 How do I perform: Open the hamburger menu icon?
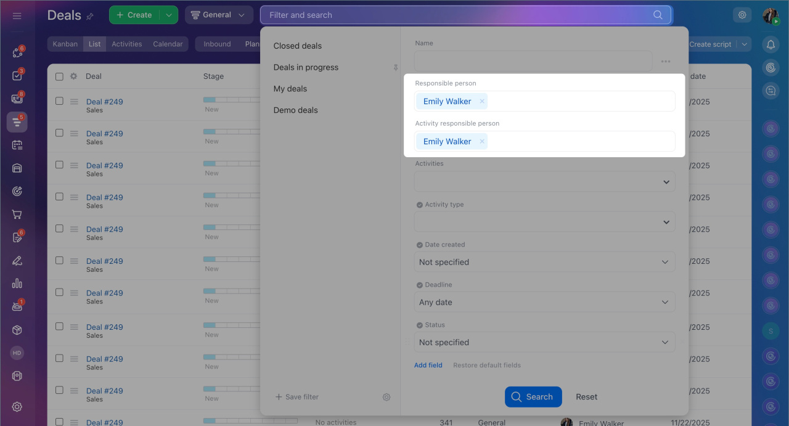[x=17, y=15]
